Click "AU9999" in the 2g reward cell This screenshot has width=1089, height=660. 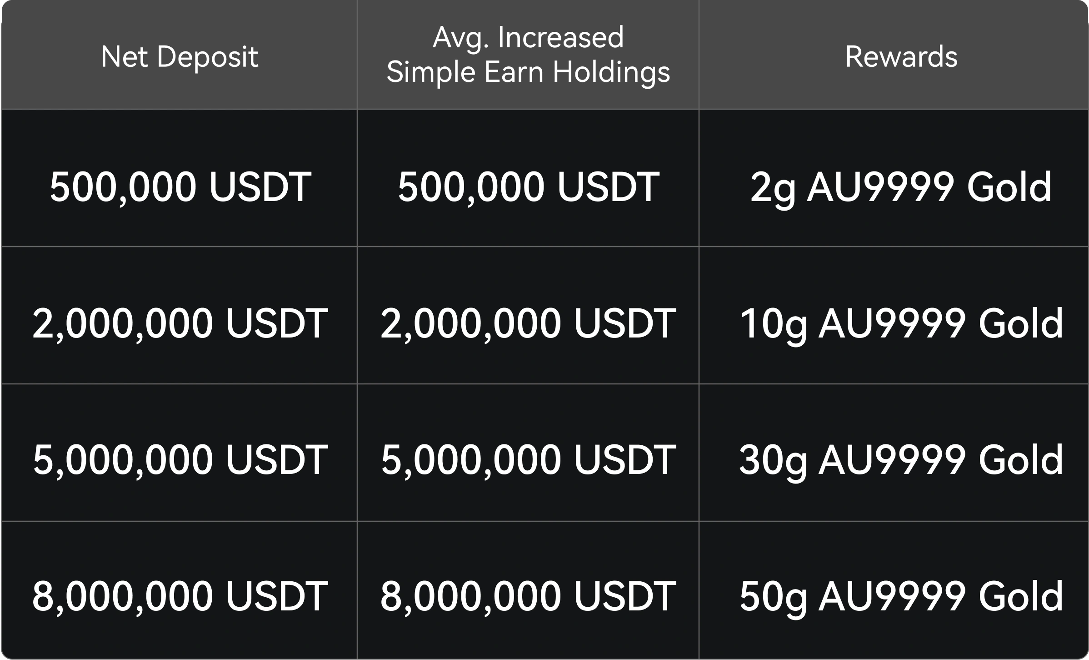[x=879, y=187]
